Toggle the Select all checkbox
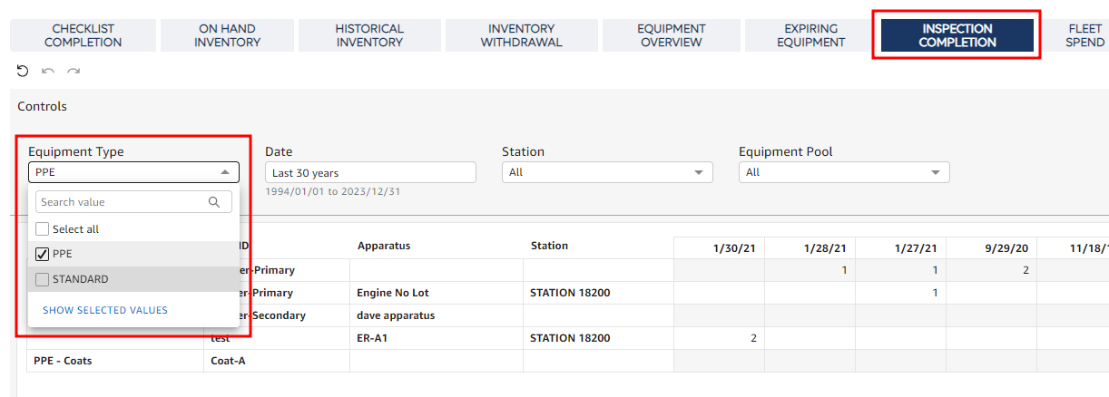Image resolution: width=1109 pixels, height=397 pixels. (x=43, y=229)
